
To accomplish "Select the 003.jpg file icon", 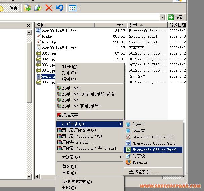I will pos(39,65).
